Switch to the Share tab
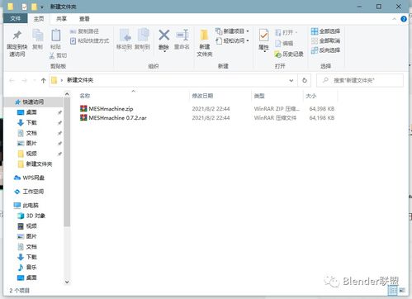This screenshot has height=299, width=412. coord(61,19)
